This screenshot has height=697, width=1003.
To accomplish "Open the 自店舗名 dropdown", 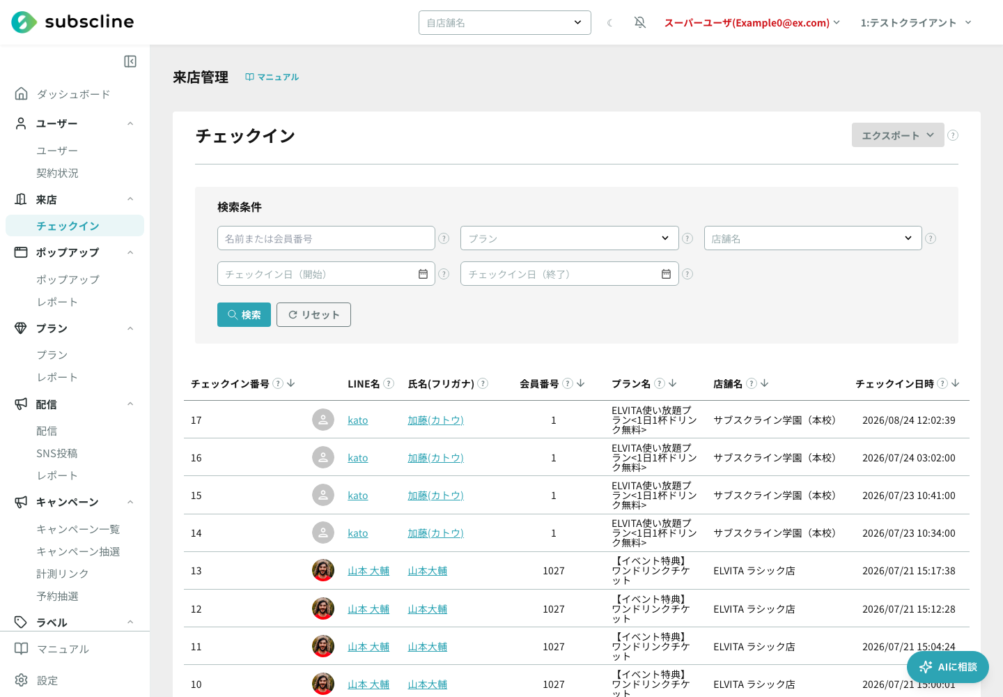I will (505, 22).
